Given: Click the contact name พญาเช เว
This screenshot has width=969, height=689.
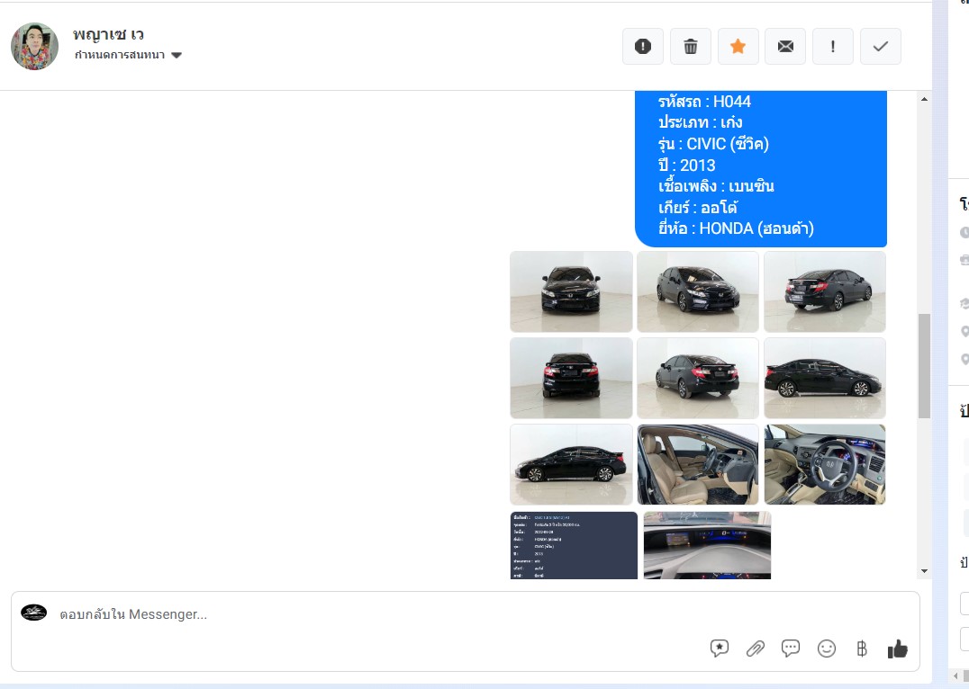Looking at the screenshot, I should (x=109, y=34).
